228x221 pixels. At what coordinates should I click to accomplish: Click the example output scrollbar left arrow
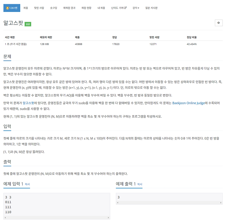[x=118, y=203]
